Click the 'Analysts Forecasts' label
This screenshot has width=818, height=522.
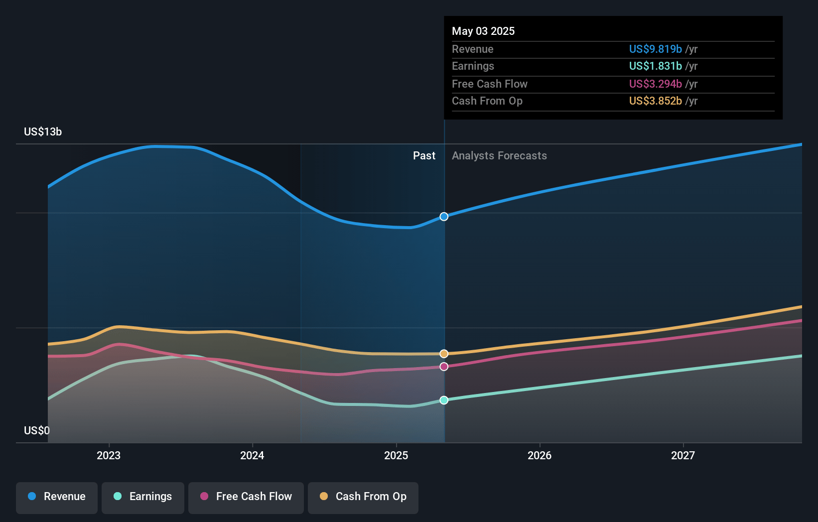click(x=499, y=156)
